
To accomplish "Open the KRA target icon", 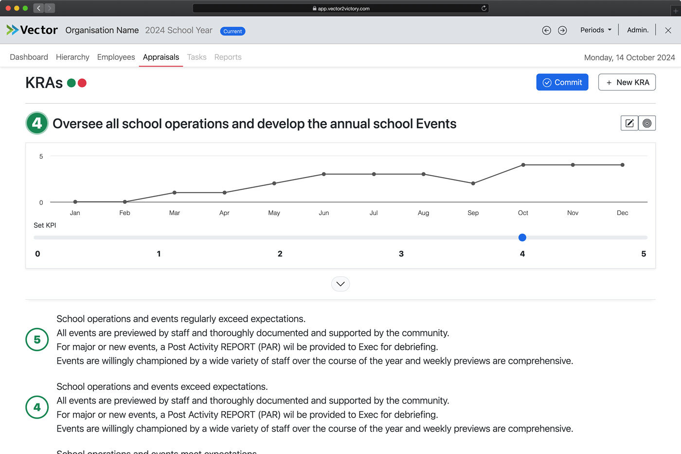I will pos(647,123).
